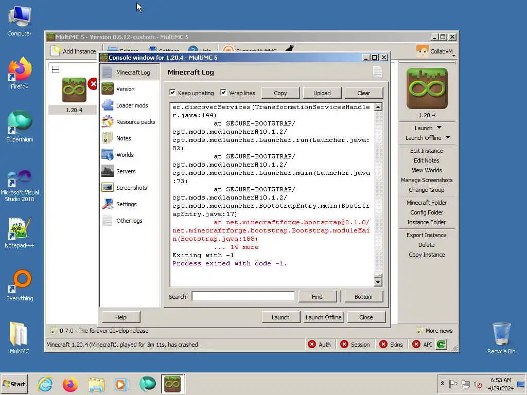This screenshot has height=395, width=527.
Task: Click the Auth status indicator icon
Action: point(312,344)
